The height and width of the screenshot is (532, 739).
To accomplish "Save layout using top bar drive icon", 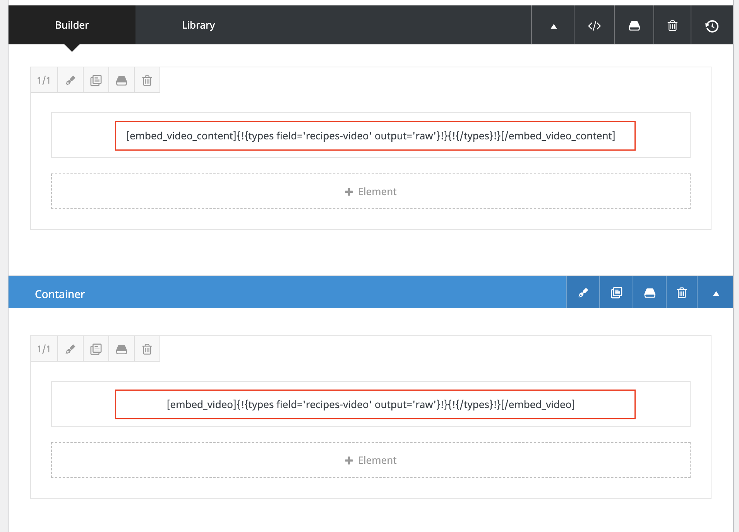I will [634, 26].
